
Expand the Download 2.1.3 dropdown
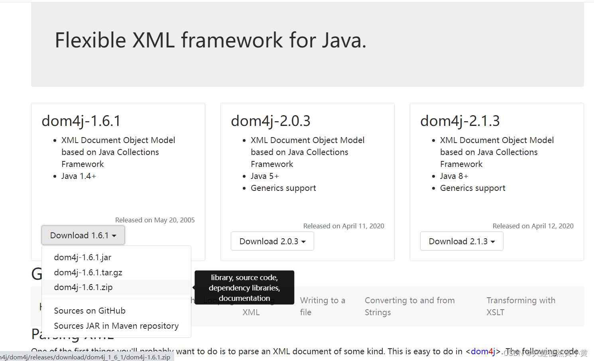tap(462, 241)
